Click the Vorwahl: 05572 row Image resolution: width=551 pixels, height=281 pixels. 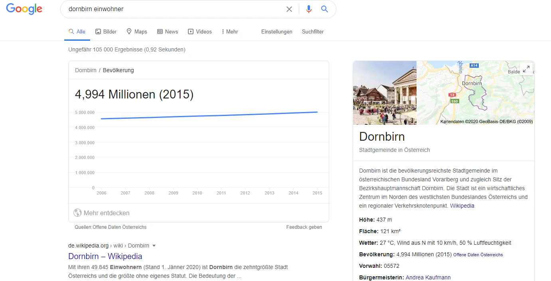tap(379, 266)
